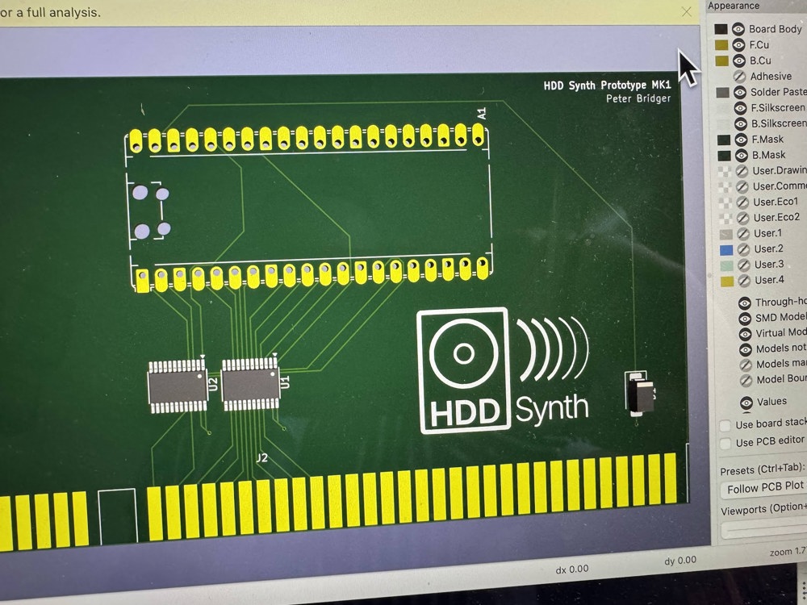Hide the Solder Paste layer
This screenshot has height=605, width=807.
coord(739,92)
